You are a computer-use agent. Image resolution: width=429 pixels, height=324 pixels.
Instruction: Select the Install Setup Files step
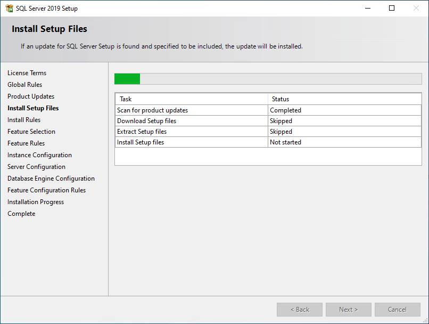tap(32, 108)
